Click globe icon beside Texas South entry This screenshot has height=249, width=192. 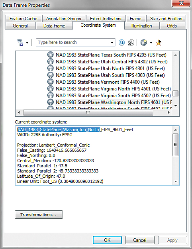point(51,55)
